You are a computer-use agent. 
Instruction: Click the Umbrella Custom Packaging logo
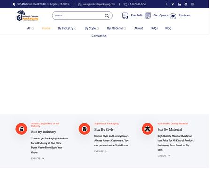pyautogui.click(x=28, y=15)
